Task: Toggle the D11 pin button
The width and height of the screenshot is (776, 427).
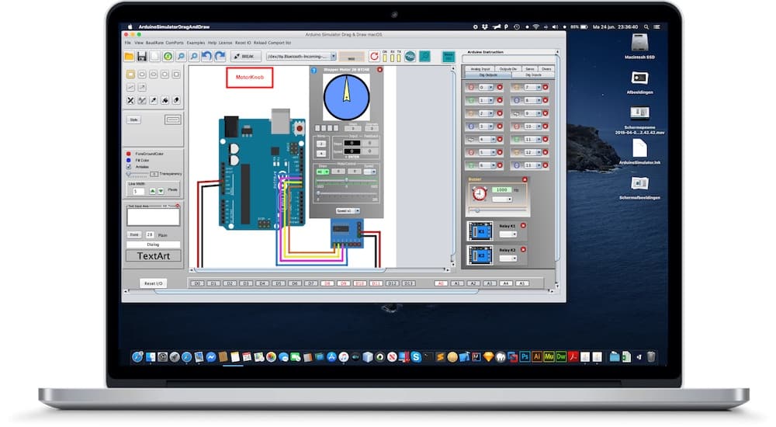Action: pyautogui.click(x=376, y=283)
